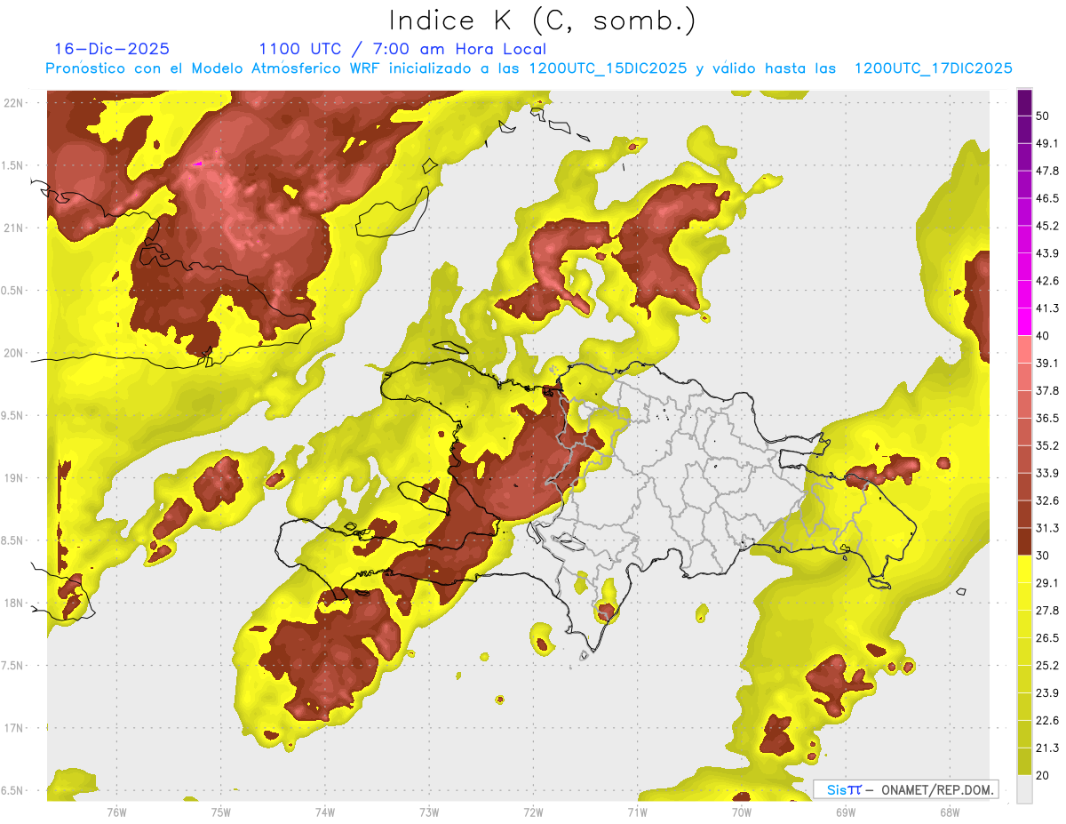Screen dimensions: 1066x824
Task: Click the longitude axis label '68W'
Action: click(x=950, y=812)
